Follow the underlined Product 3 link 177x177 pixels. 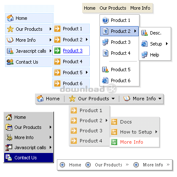(72, 51)
